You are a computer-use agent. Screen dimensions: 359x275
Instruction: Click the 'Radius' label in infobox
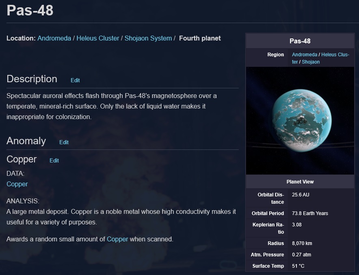click(276, 243)
